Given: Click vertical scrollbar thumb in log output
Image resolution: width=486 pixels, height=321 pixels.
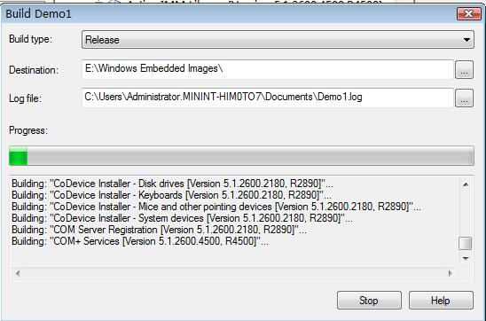Looking at the screenshot, I should [x=466, y=243].
